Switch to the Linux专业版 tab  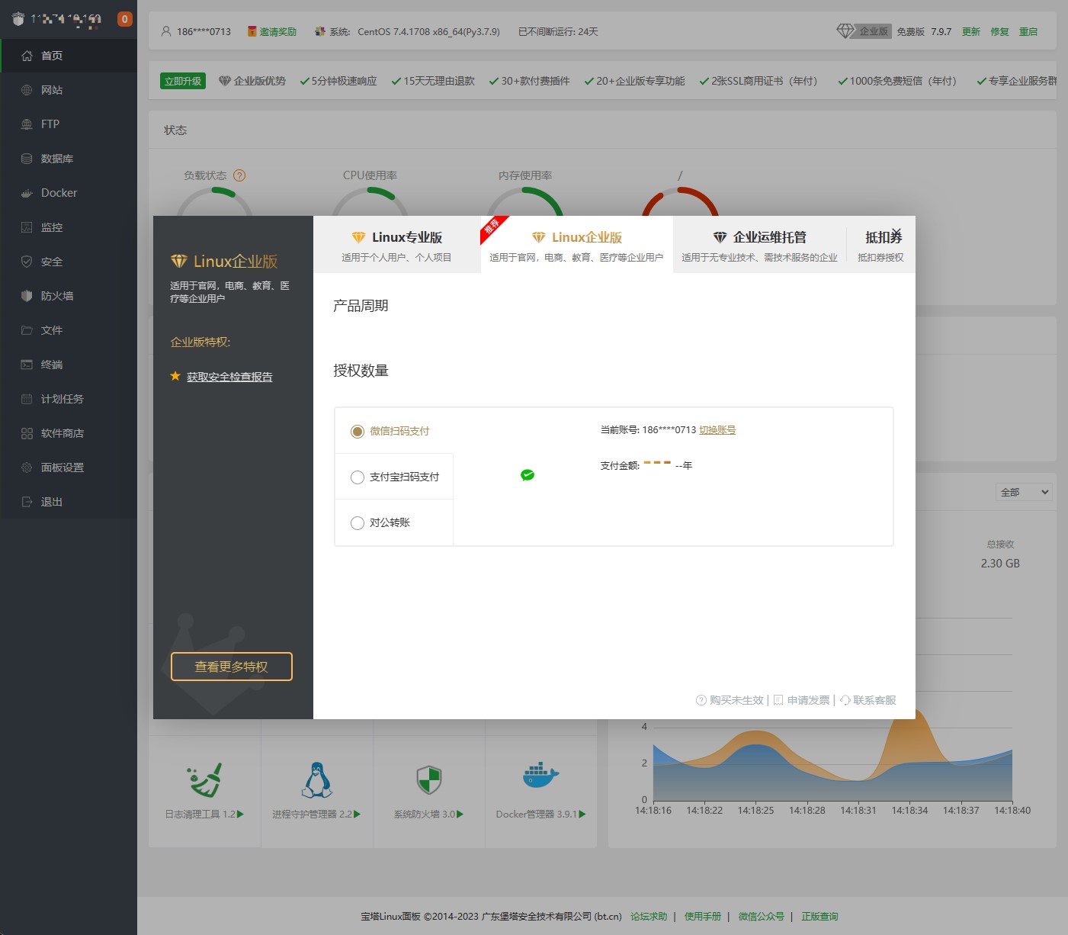tap(397, 246)
